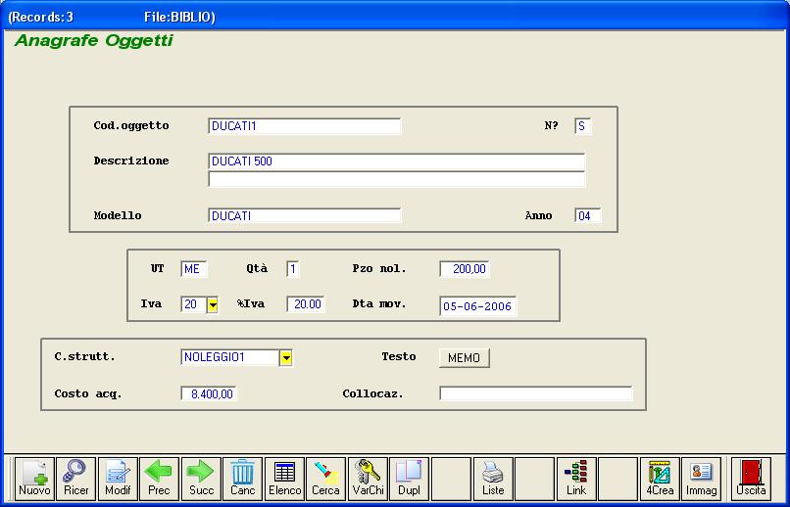Open the Ricer search magnifier icon
Screen dimensions: 790x507
(75, 479)
